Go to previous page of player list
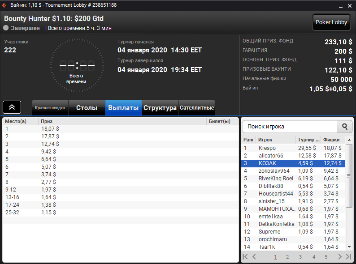356x264 pixels. coord(254,256)
